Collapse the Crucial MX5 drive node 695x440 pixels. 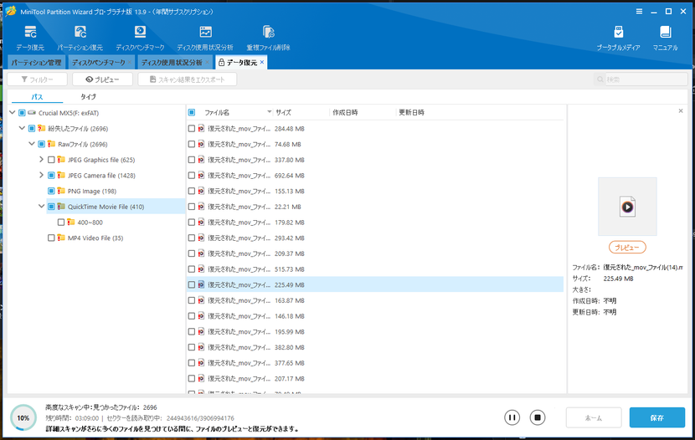[x=13, y=113]
